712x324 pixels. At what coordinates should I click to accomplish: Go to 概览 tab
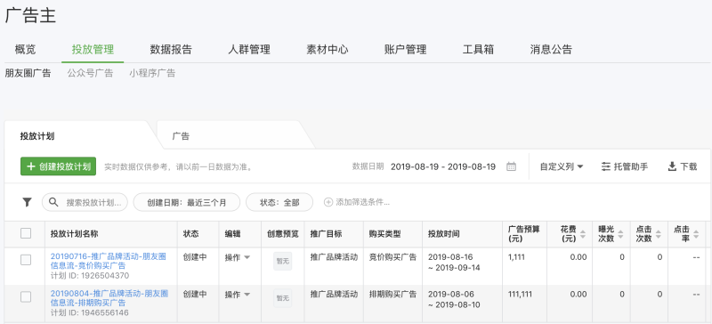coord(25,50)
